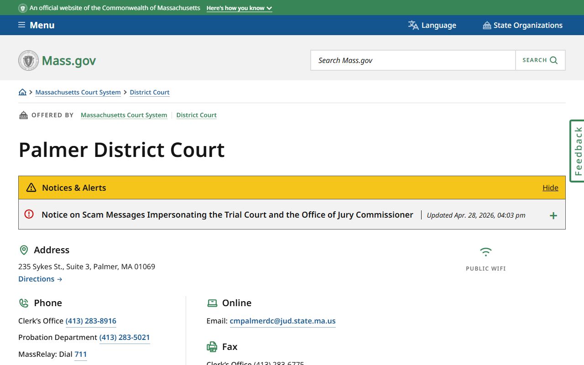Click the scam notice title text
The image size is (584, 365).
pyautogui.click(x=227, y=214)
